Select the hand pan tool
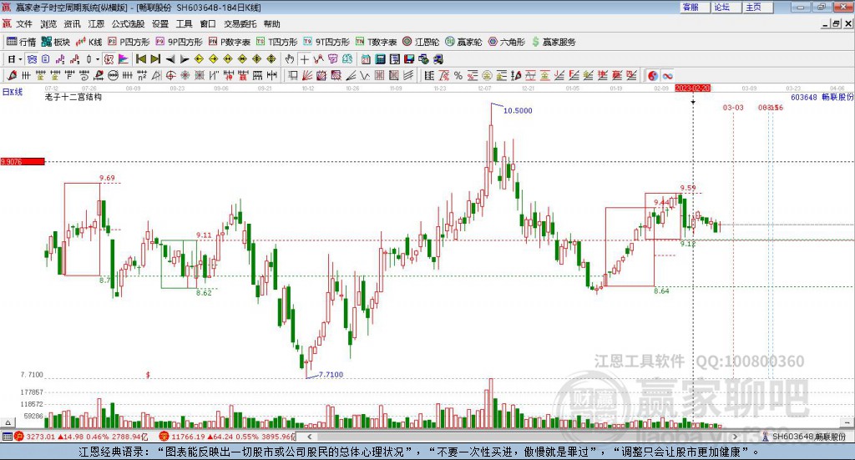This screenshot has width=855, height=460. pos(290,59)
